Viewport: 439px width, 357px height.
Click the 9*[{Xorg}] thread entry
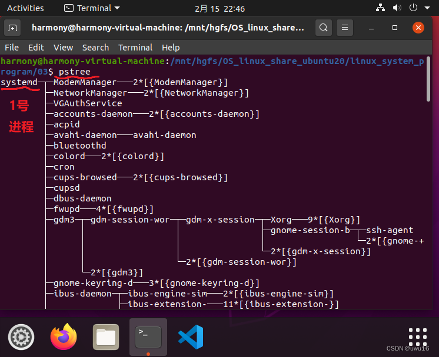[334, 220]
